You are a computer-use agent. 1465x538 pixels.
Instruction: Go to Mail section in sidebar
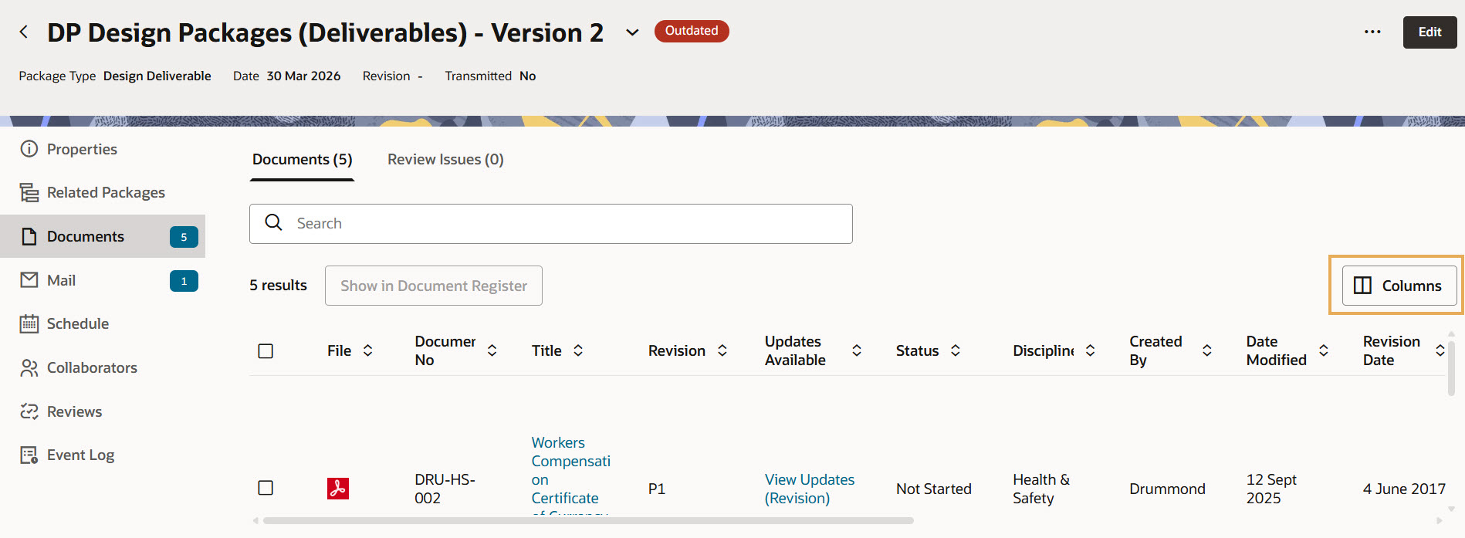click(61, 280)
